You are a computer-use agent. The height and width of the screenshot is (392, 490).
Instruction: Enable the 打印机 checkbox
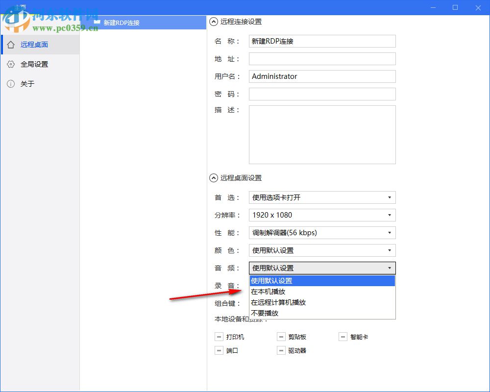click(219, 337)
